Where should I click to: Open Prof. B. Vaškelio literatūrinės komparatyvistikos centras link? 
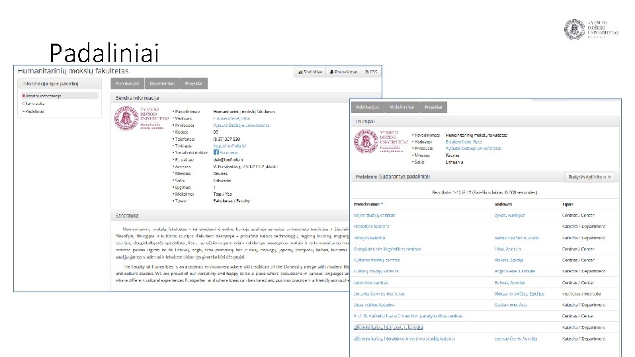click(408, 316)
